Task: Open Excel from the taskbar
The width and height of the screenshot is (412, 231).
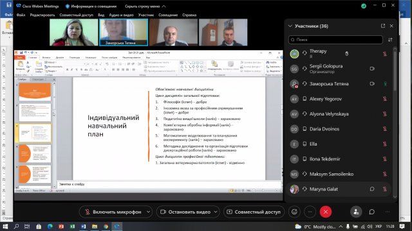Action: pos(72,227)
